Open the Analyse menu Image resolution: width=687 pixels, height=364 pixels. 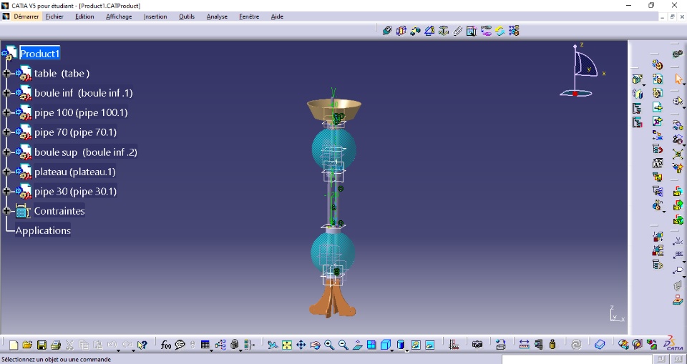[217, 16]
